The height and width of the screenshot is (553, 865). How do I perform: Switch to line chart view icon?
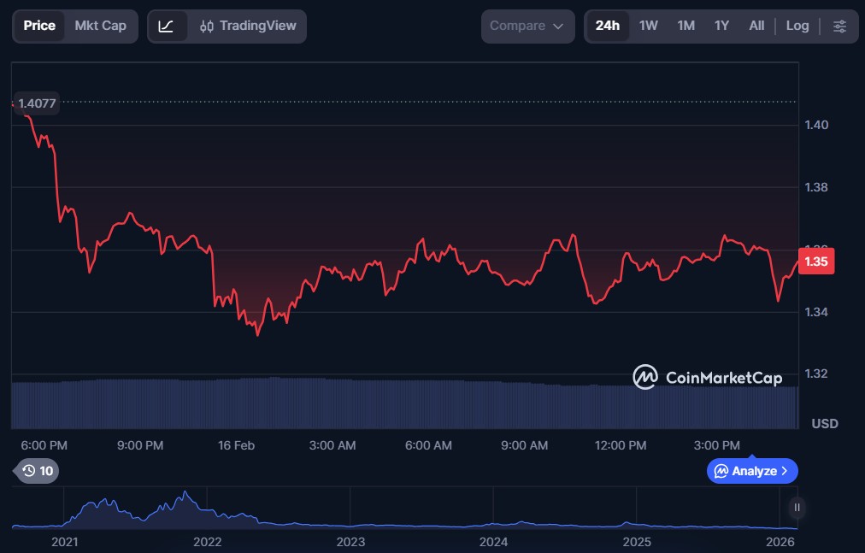point(166,26)
